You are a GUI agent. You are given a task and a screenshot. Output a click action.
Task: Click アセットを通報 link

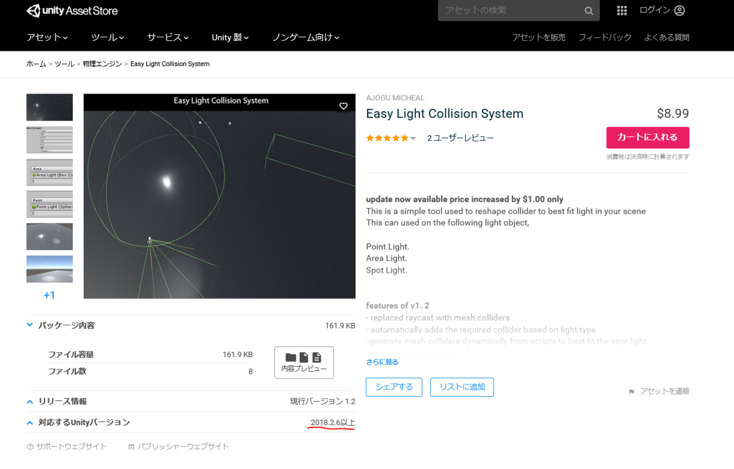click(x=665, y=391)
